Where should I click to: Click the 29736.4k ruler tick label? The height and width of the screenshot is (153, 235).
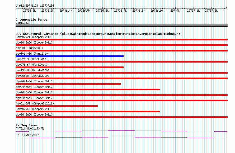[66, 11]
